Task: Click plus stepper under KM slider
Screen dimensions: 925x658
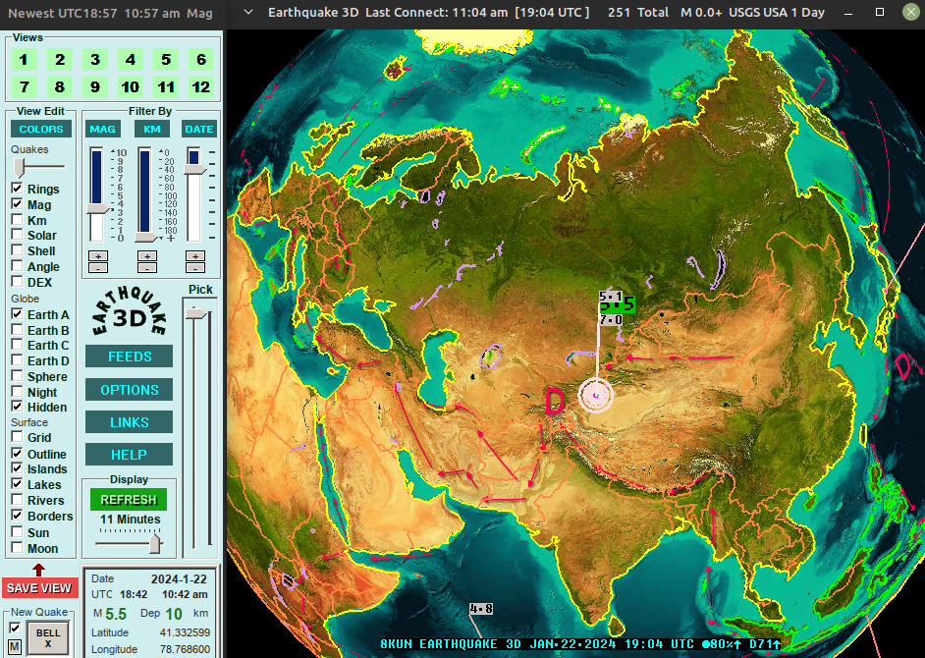Action: click(147, 256)
